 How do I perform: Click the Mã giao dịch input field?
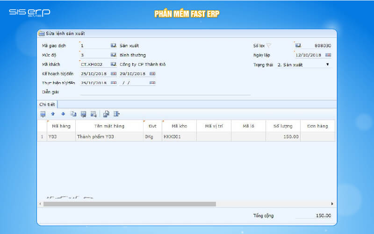95,45
